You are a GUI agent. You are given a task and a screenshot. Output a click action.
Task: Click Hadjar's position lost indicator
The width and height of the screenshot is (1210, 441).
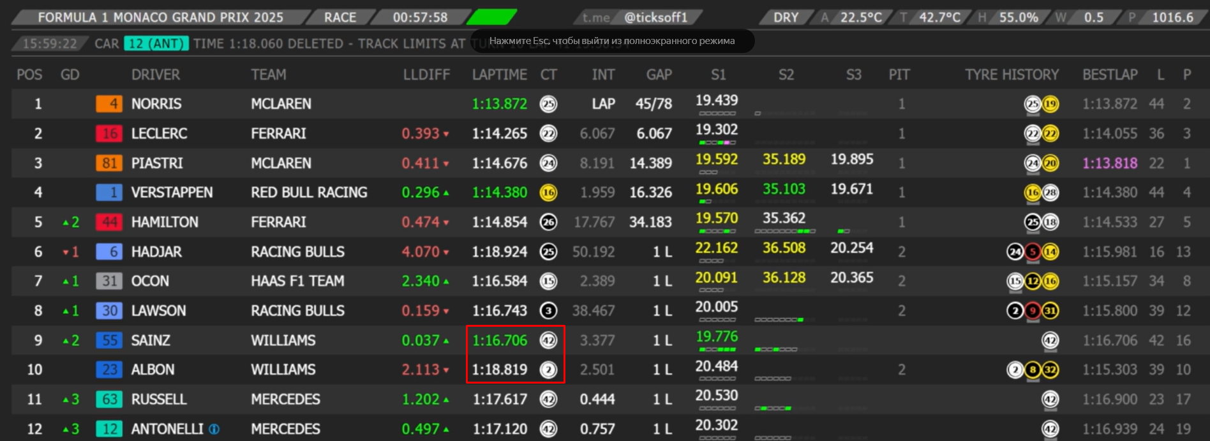(71, 252)
